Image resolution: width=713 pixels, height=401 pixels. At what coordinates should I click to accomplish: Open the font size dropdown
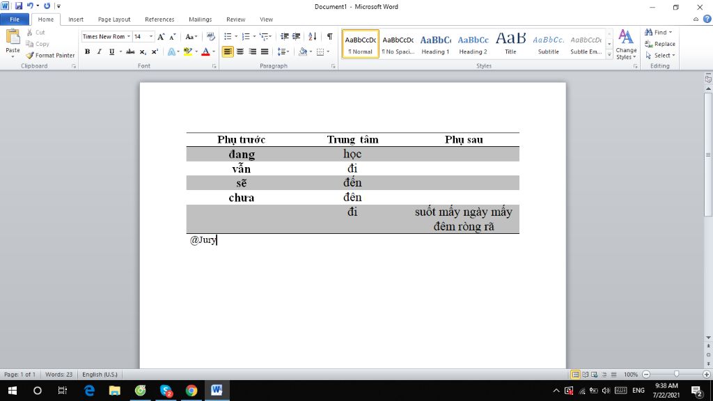point(151,37)
